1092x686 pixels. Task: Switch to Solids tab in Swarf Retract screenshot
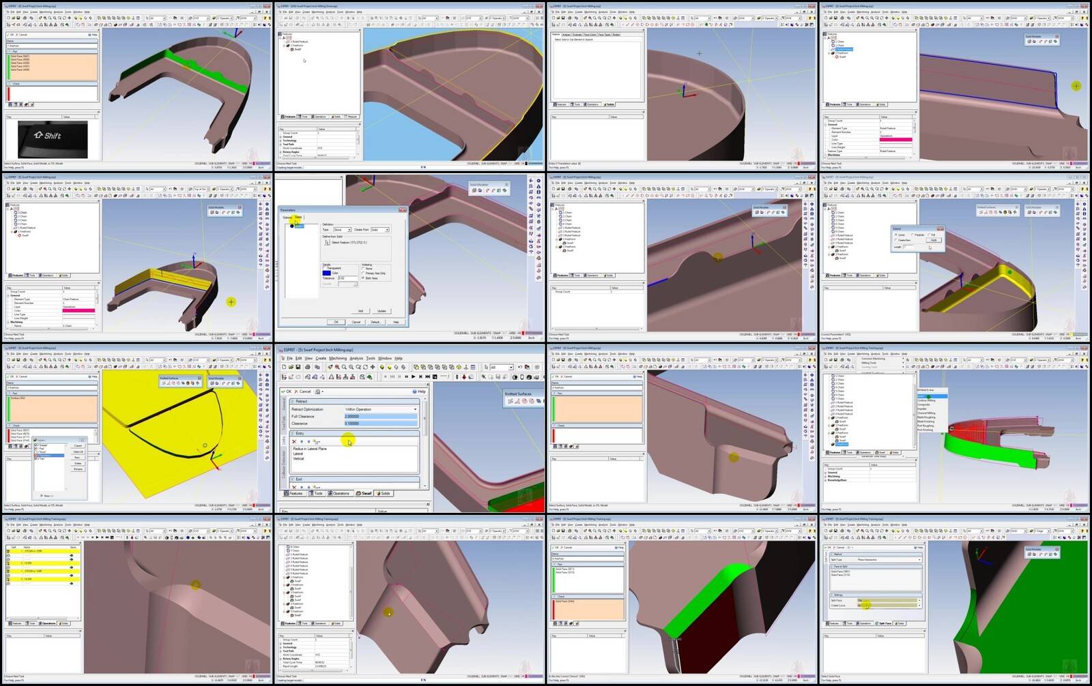384,493
